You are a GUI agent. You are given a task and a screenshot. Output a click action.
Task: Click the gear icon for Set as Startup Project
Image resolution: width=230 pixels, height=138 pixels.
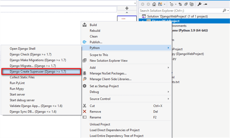(85, 86)
